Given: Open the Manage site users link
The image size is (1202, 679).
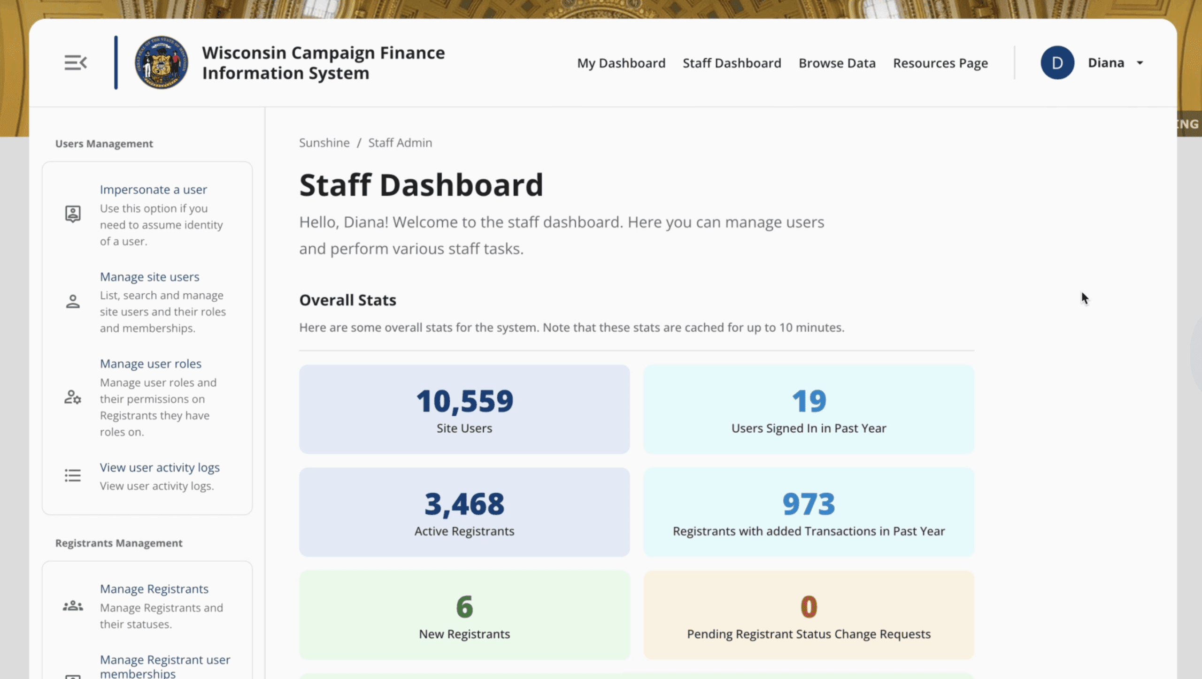Looking at the screenshot, I should 149,277.
